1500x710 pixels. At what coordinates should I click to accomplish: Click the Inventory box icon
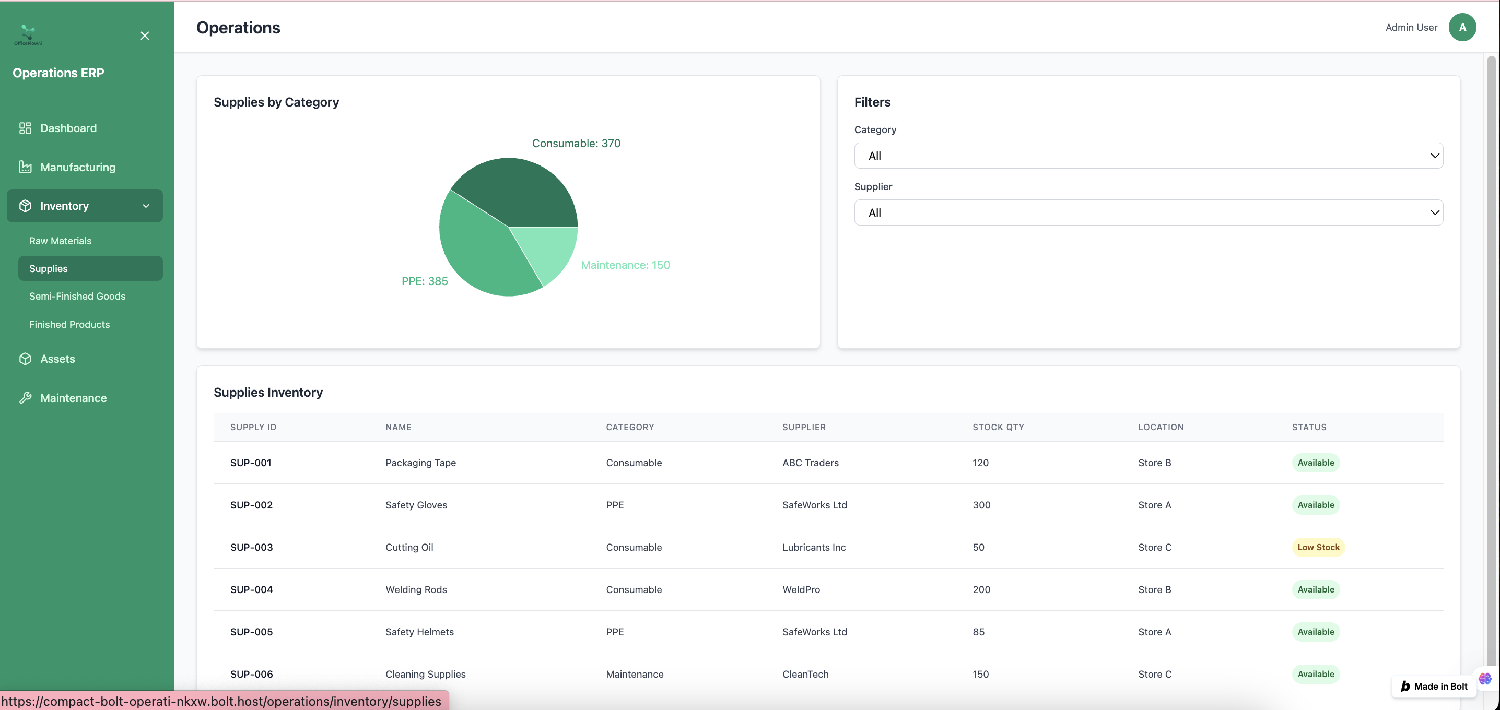(x=25, y=206)
